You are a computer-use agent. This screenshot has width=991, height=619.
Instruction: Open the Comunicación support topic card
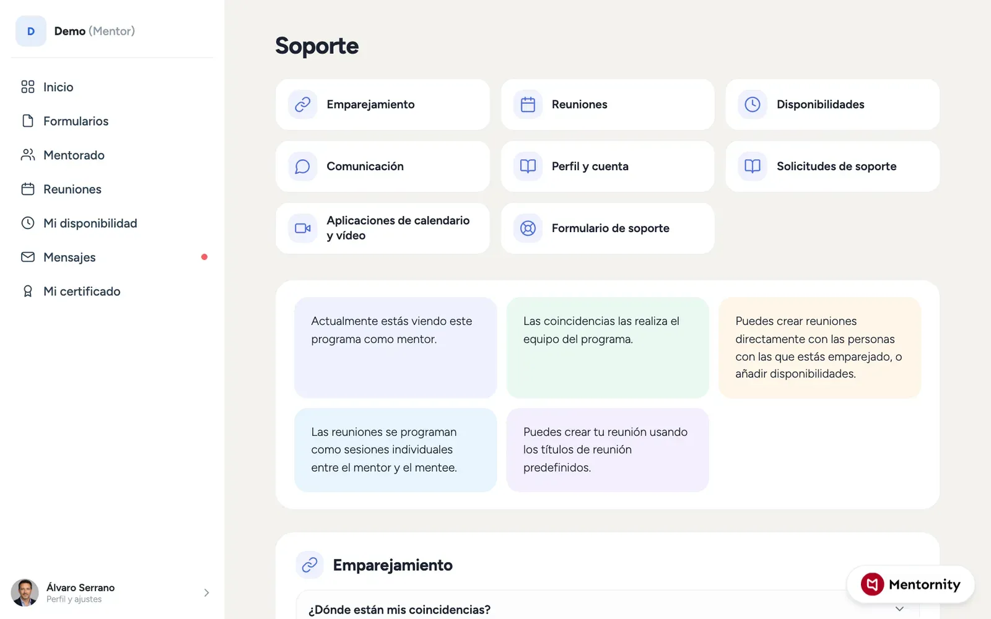pyautogui.click(x=383, y=167)
